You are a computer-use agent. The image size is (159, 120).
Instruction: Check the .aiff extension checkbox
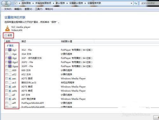(7, 103)
